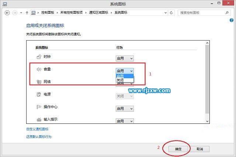Image resolution: width=236 pixels, height=157 pixels.
Task: Click the disabled 电源 behavior dropdown
Action: tap(125, 96)
